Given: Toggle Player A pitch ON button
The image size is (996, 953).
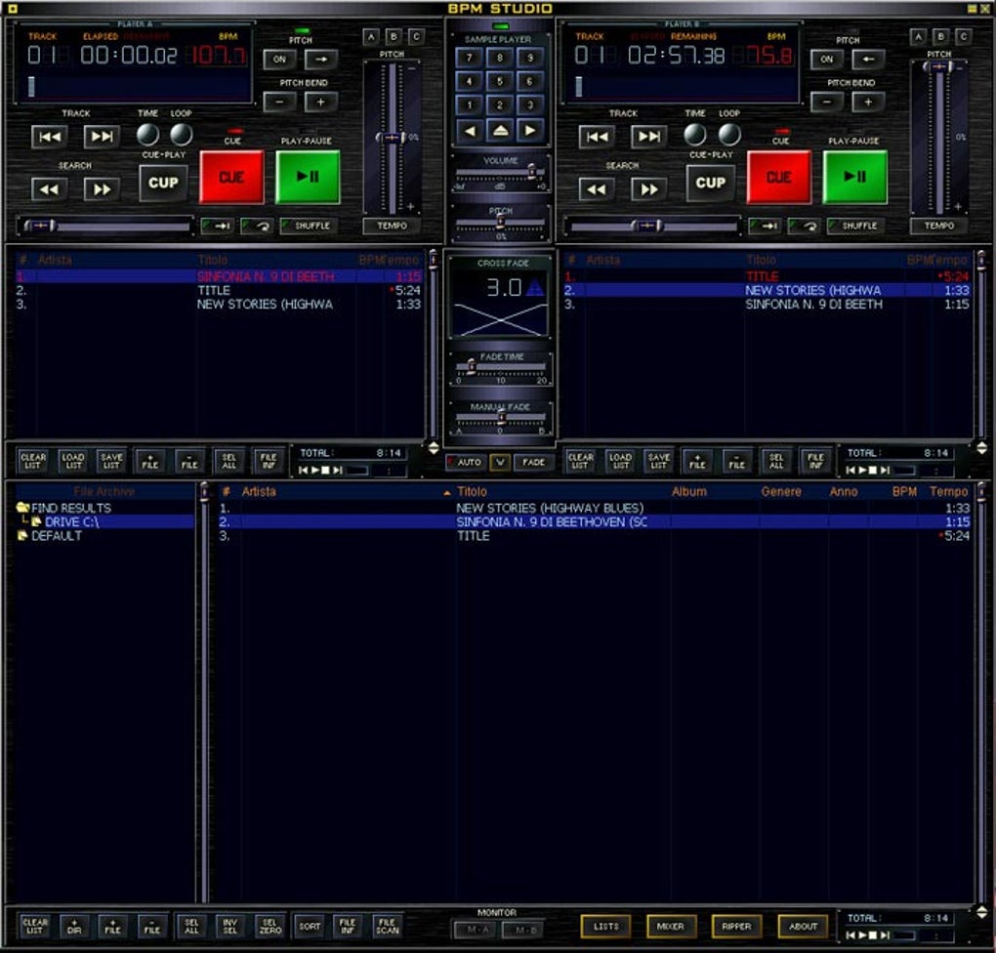Looking at the screenshot, I should (x=279, y=59).
